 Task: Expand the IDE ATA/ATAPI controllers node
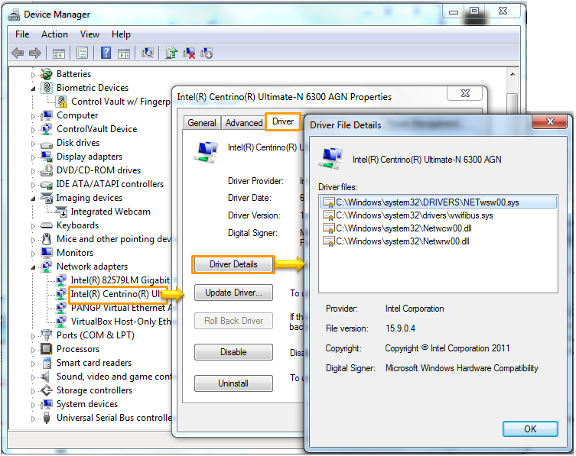[33, 185]
